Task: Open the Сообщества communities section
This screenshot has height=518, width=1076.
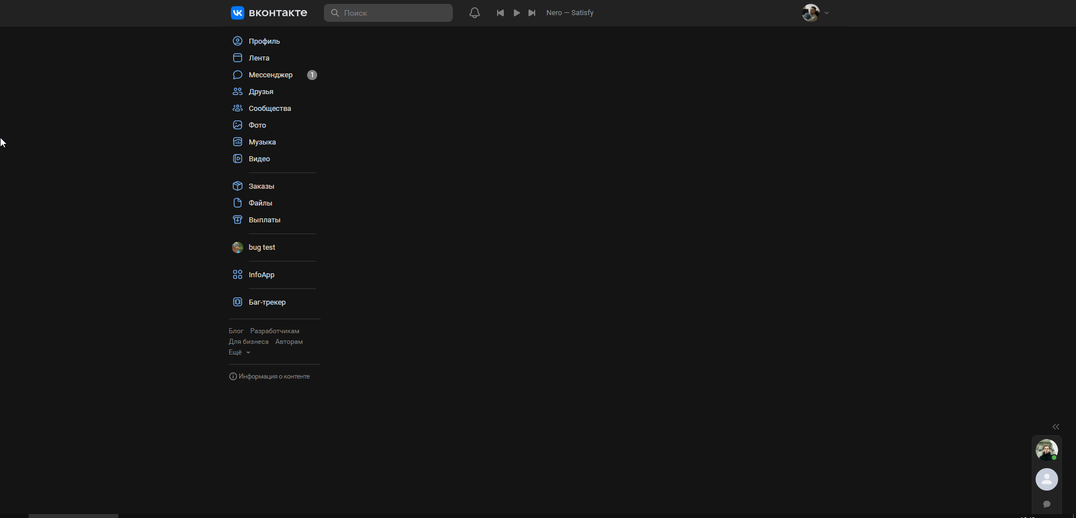Action: point(275,108)
